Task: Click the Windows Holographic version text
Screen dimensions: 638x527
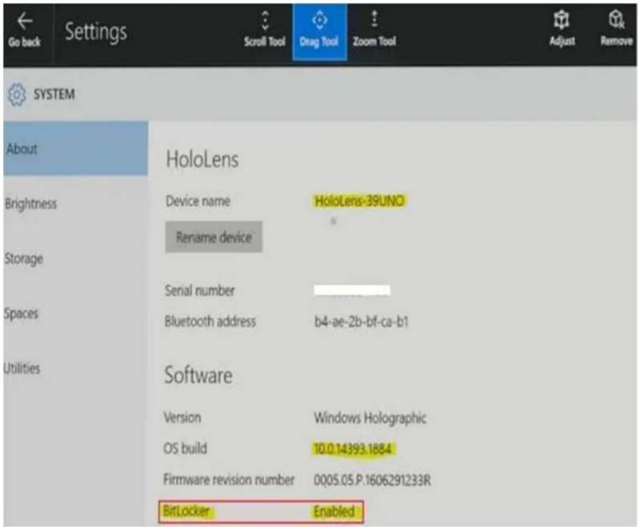Action: pos(370,418)
